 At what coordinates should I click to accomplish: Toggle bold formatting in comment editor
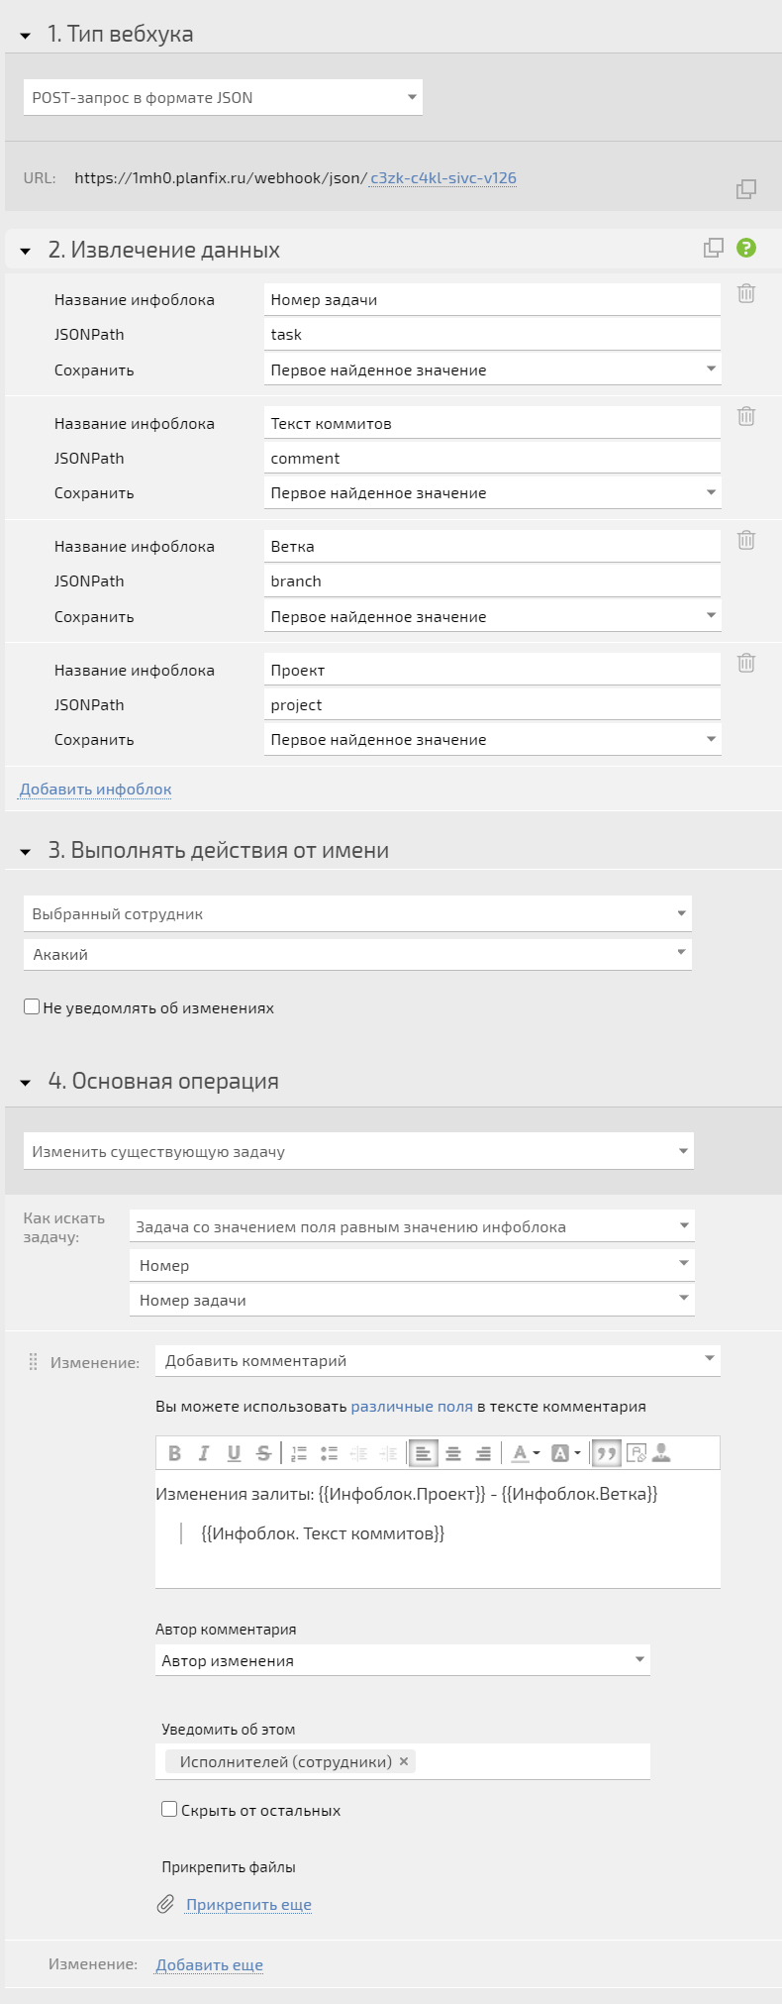point(175,1453)
